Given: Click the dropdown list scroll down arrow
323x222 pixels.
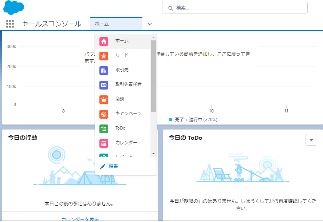Looking at the screenshot, I should (153, 154).
